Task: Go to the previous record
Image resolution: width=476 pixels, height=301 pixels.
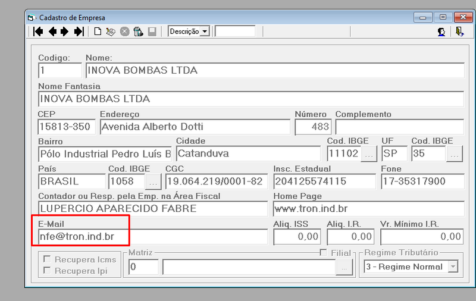Action: 53,32
